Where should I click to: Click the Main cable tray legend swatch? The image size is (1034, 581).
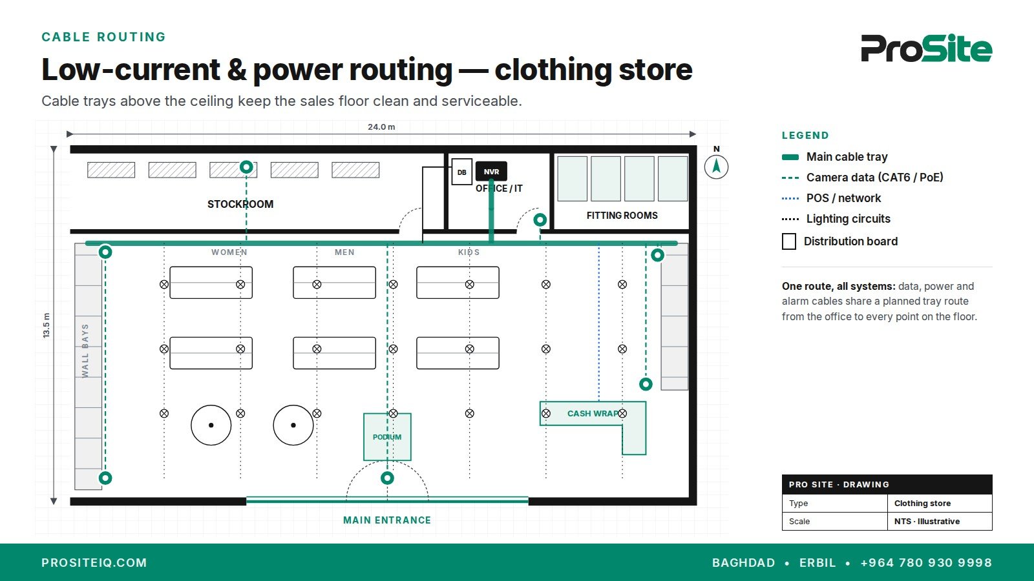[x=790, y=157]
